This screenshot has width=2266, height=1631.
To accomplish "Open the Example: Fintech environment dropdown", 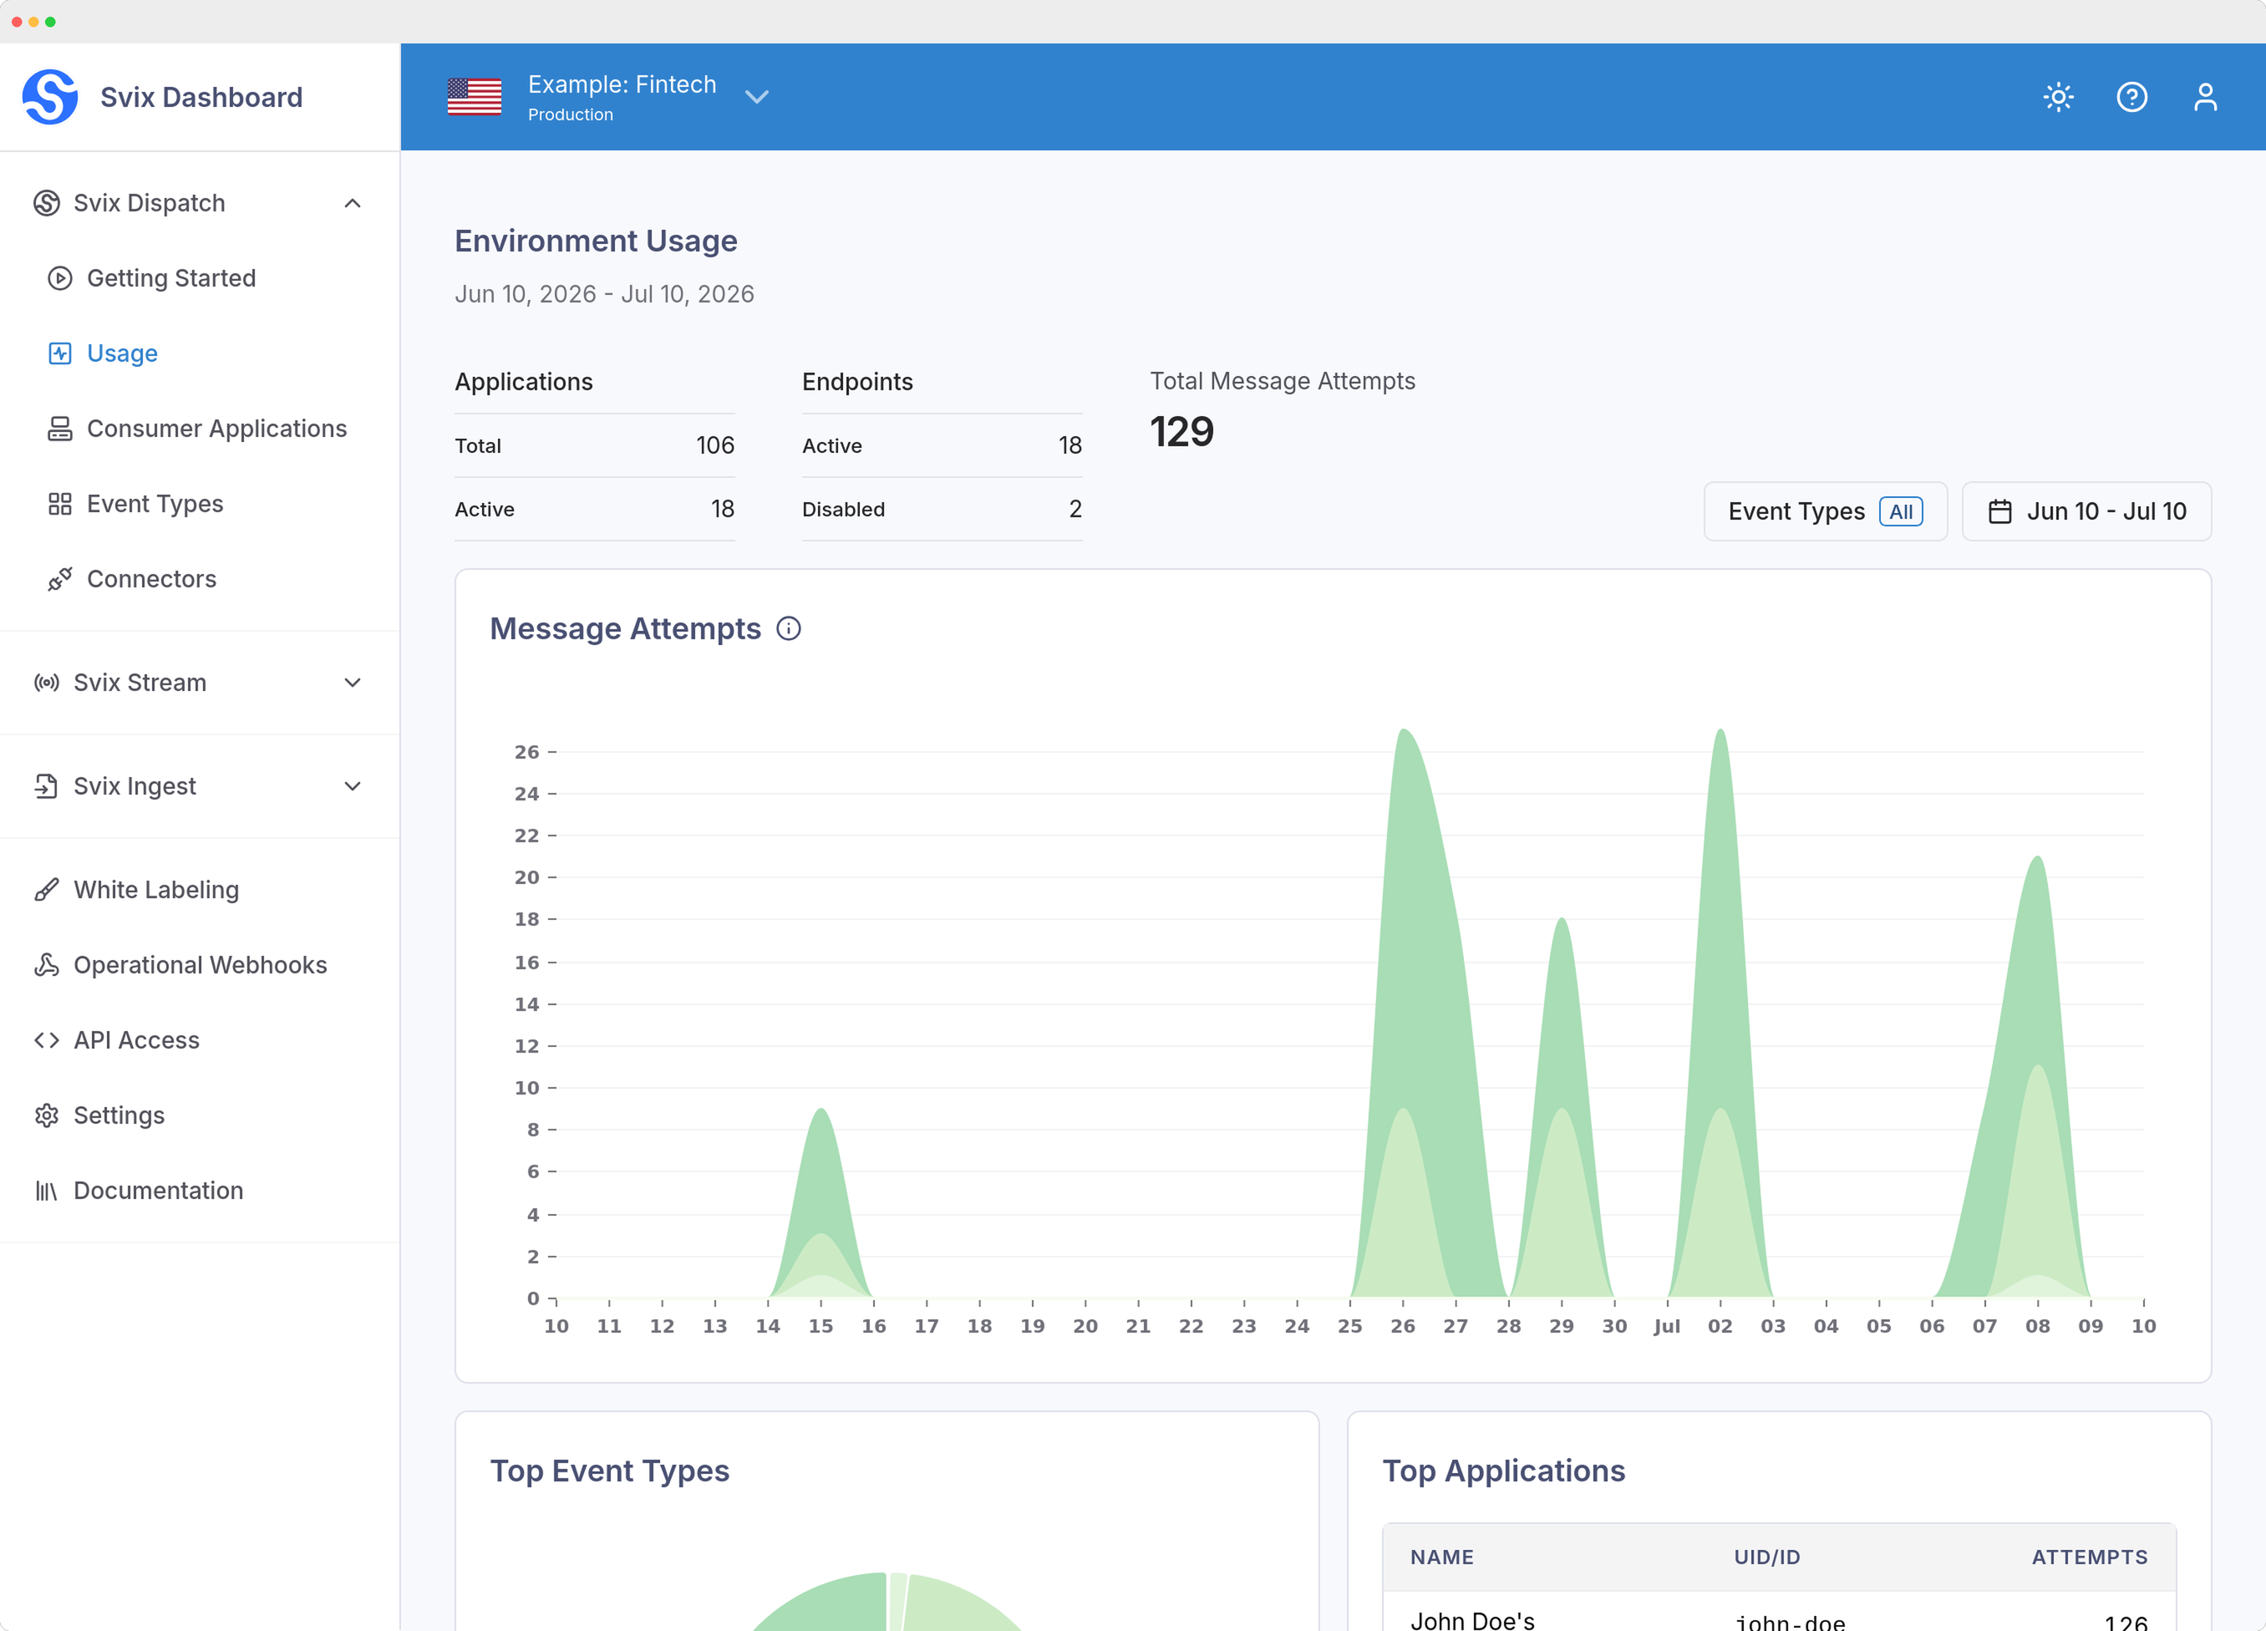I will 757,97.
